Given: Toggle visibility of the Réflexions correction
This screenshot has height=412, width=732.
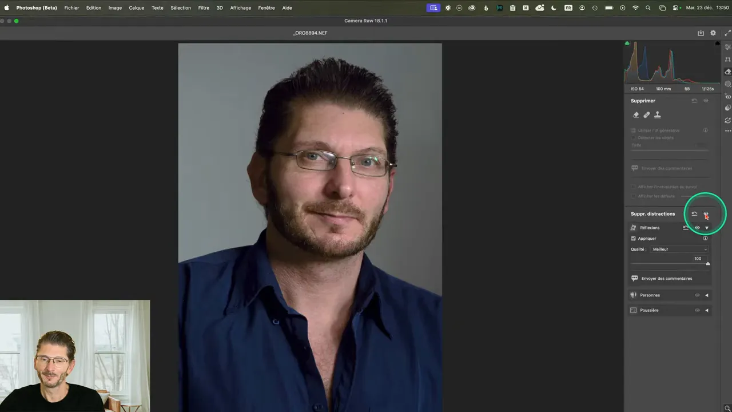Looking at the screenshot, I should click(697, 227).
